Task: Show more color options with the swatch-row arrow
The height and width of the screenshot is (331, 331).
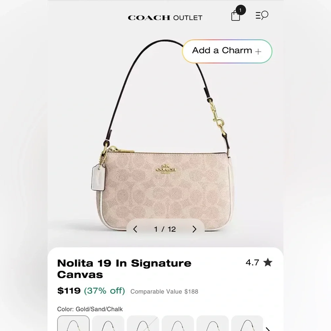Action: [x=268, y=329]
